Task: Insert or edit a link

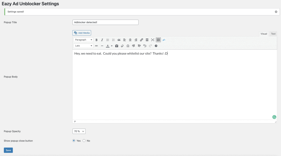Action: (x=141, y=40)
